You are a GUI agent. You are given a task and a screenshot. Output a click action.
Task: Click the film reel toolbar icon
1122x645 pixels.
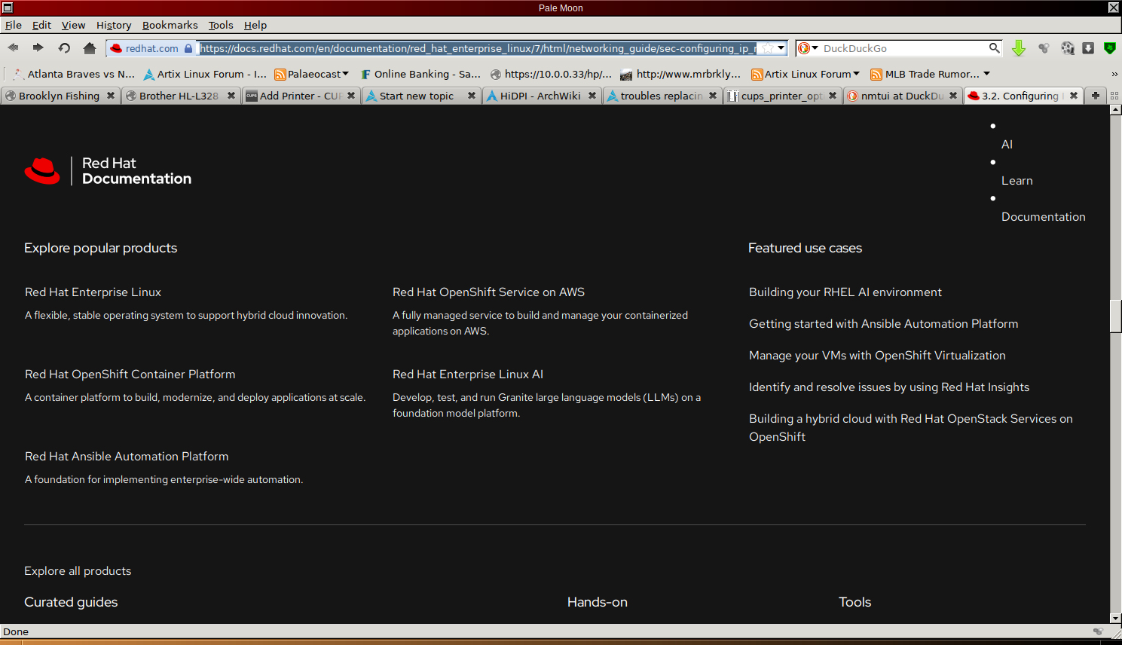click(x=1068, y=48)
